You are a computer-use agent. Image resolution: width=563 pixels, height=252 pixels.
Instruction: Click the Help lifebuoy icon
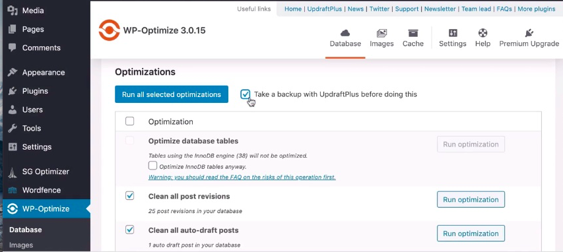coord(482,33)
